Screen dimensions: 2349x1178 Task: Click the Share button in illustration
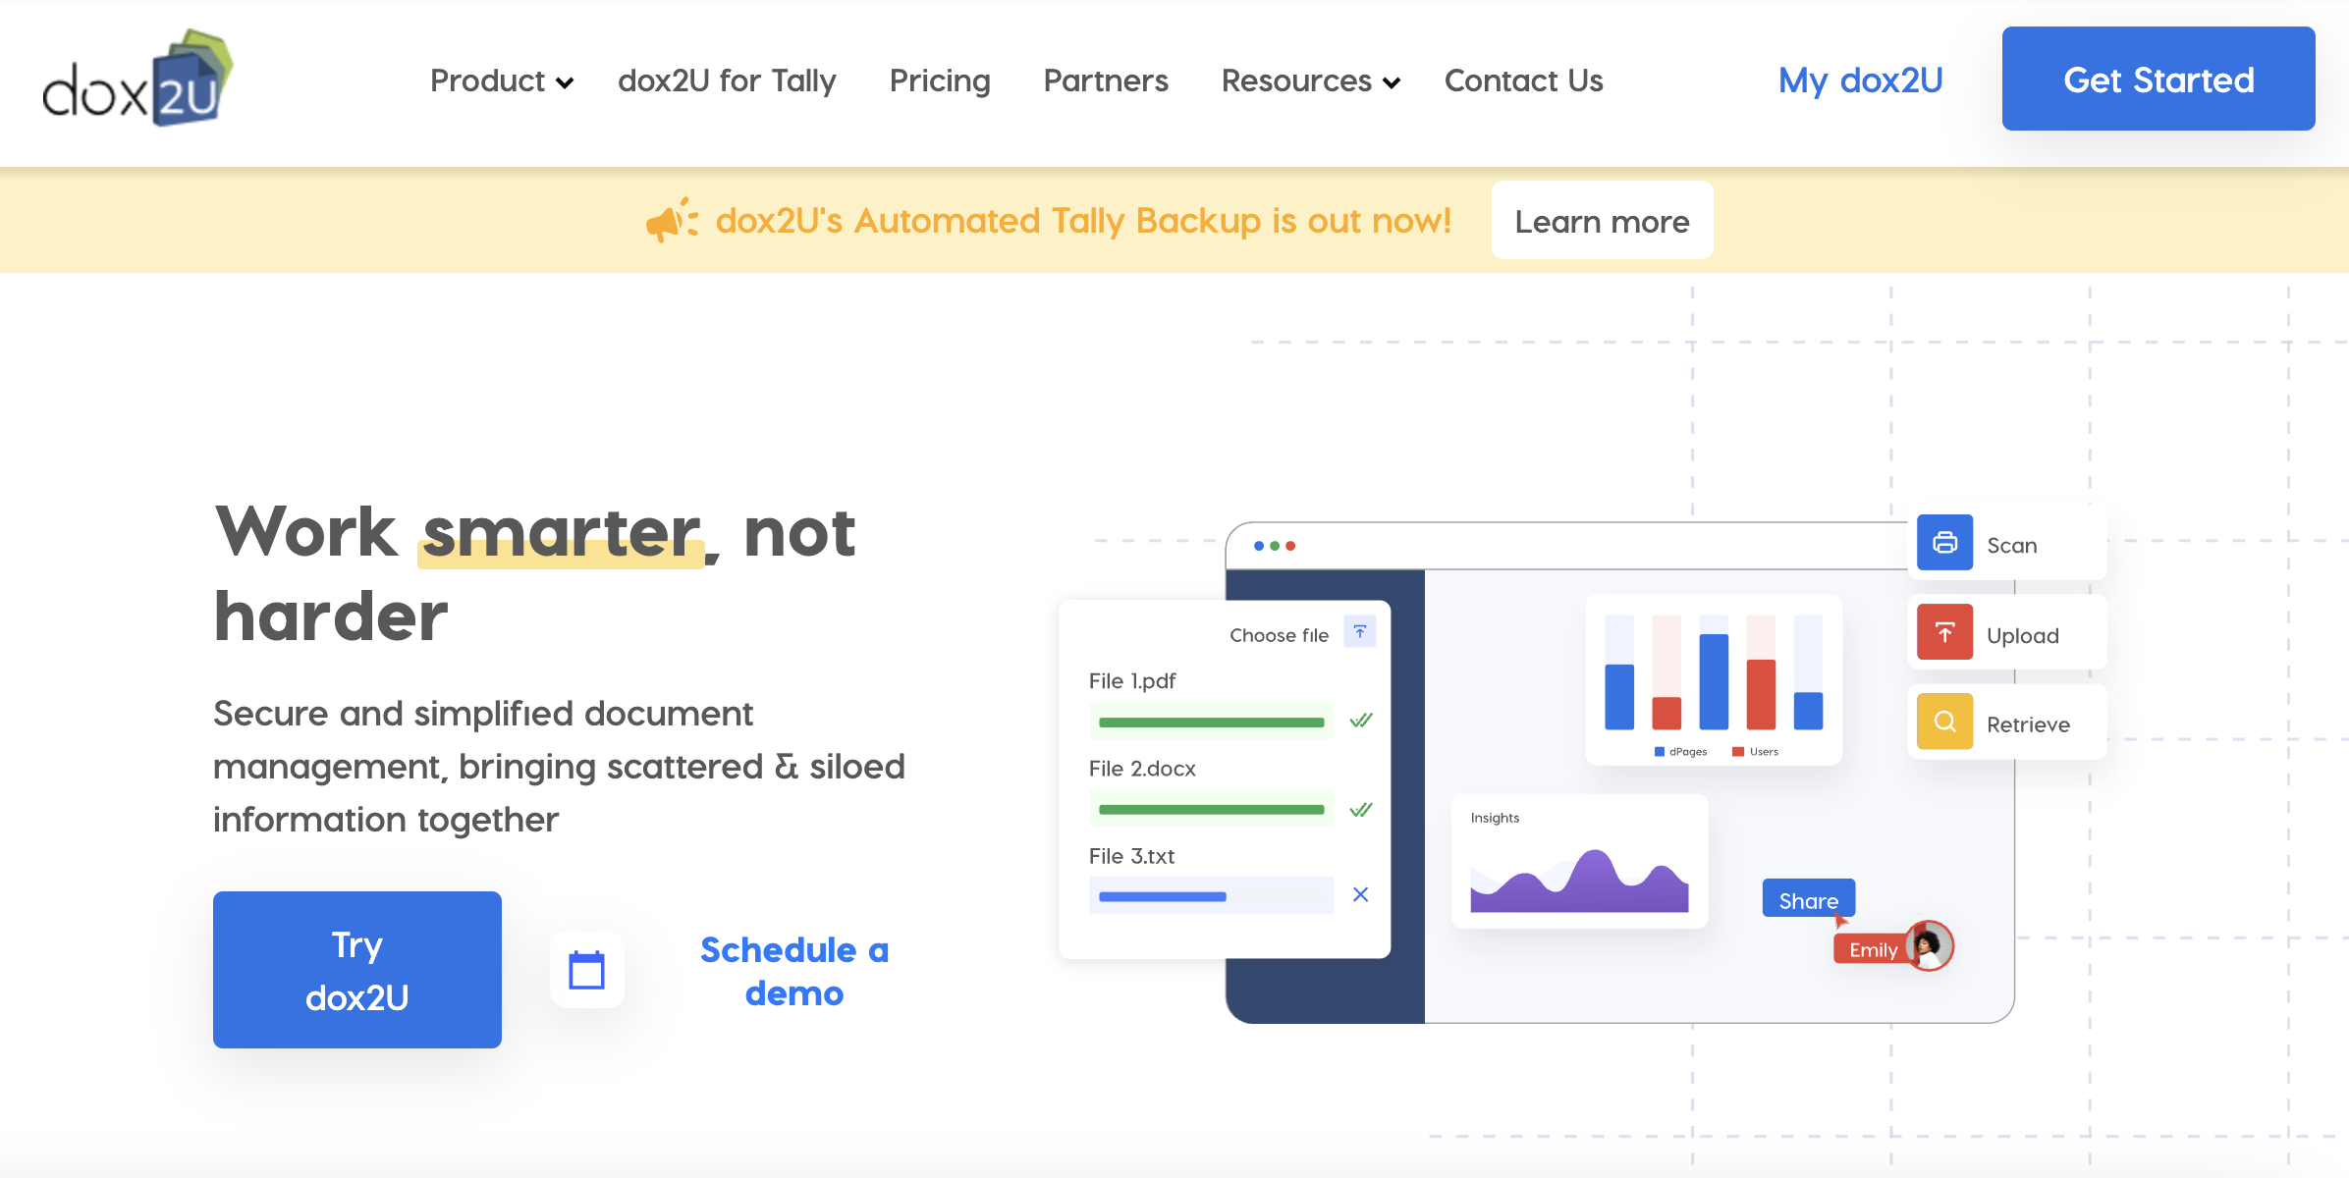coord(1808,899)
